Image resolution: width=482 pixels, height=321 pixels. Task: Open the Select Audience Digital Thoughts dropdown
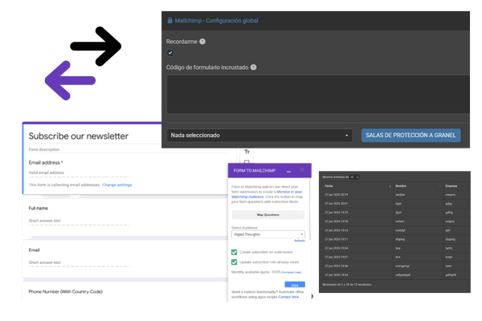tap(268, 234)
